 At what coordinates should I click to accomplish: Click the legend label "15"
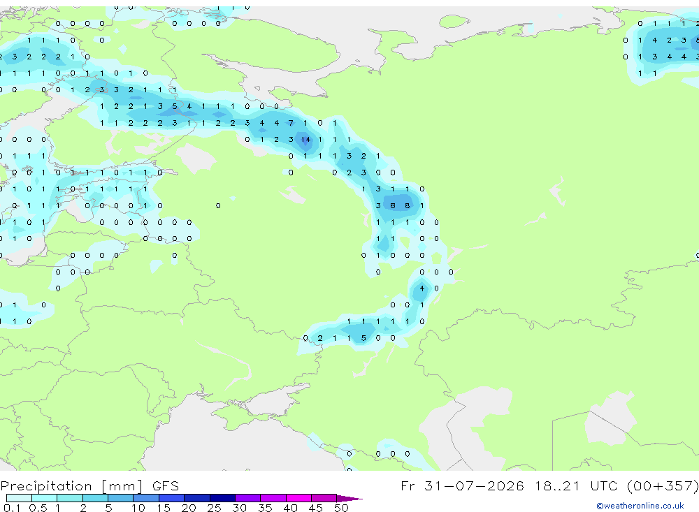(163, 508)
